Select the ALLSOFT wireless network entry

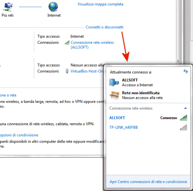click(148, 118)
